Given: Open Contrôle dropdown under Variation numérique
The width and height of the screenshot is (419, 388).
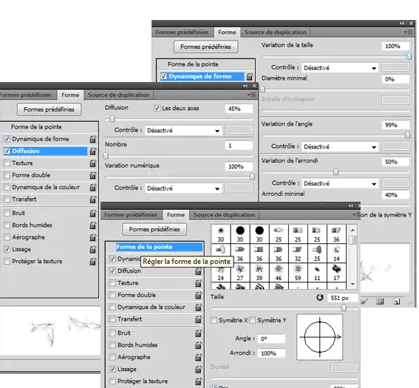Looking at the screenshot, I should pyautogui.click(x=183, y=188).
